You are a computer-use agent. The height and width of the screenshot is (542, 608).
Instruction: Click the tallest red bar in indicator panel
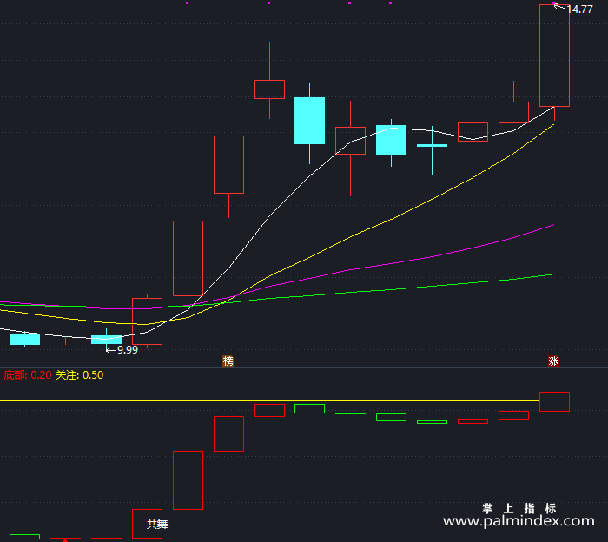188,480
